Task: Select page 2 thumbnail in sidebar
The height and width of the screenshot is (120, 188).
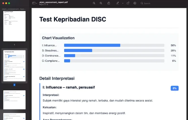Action: click(x=14, y=66)
